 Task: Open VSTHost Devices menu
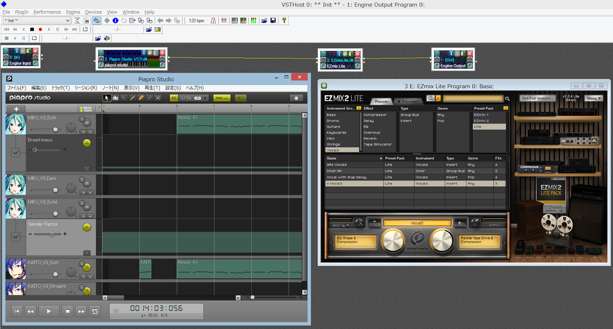(93, 12)
